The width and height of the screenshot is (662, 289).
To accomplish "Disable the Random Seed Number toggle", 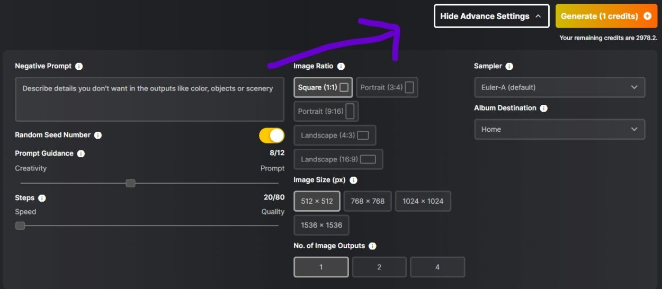I will tap(271, 136).
